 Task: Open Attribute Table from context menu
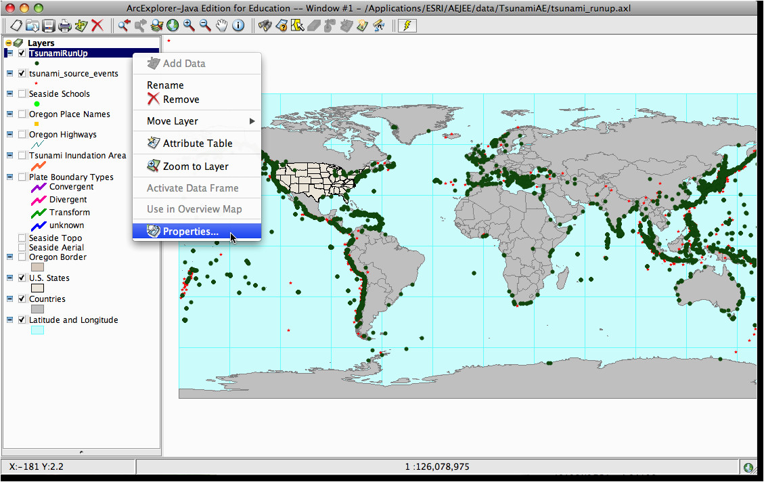197,144
